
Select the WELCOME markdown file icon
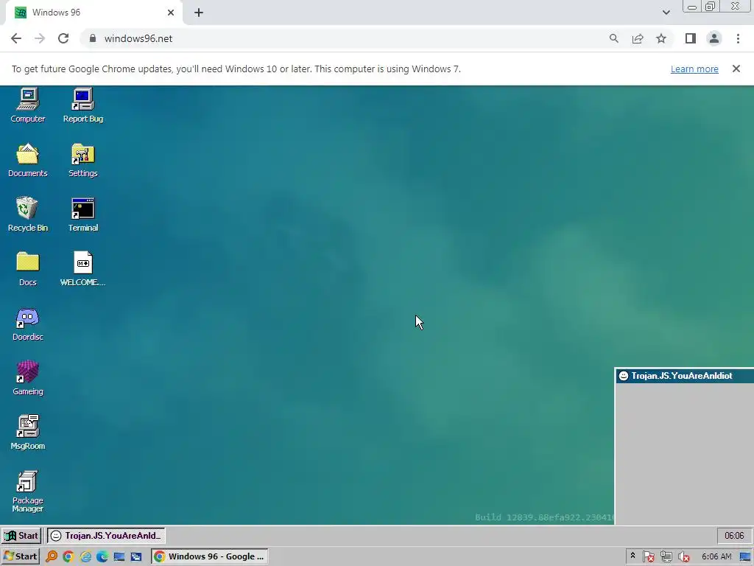click(82, 268)
